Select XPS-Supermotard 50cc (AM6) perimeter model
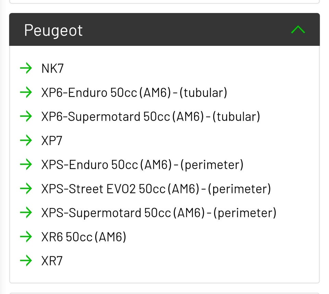 [x=159, y=213]
